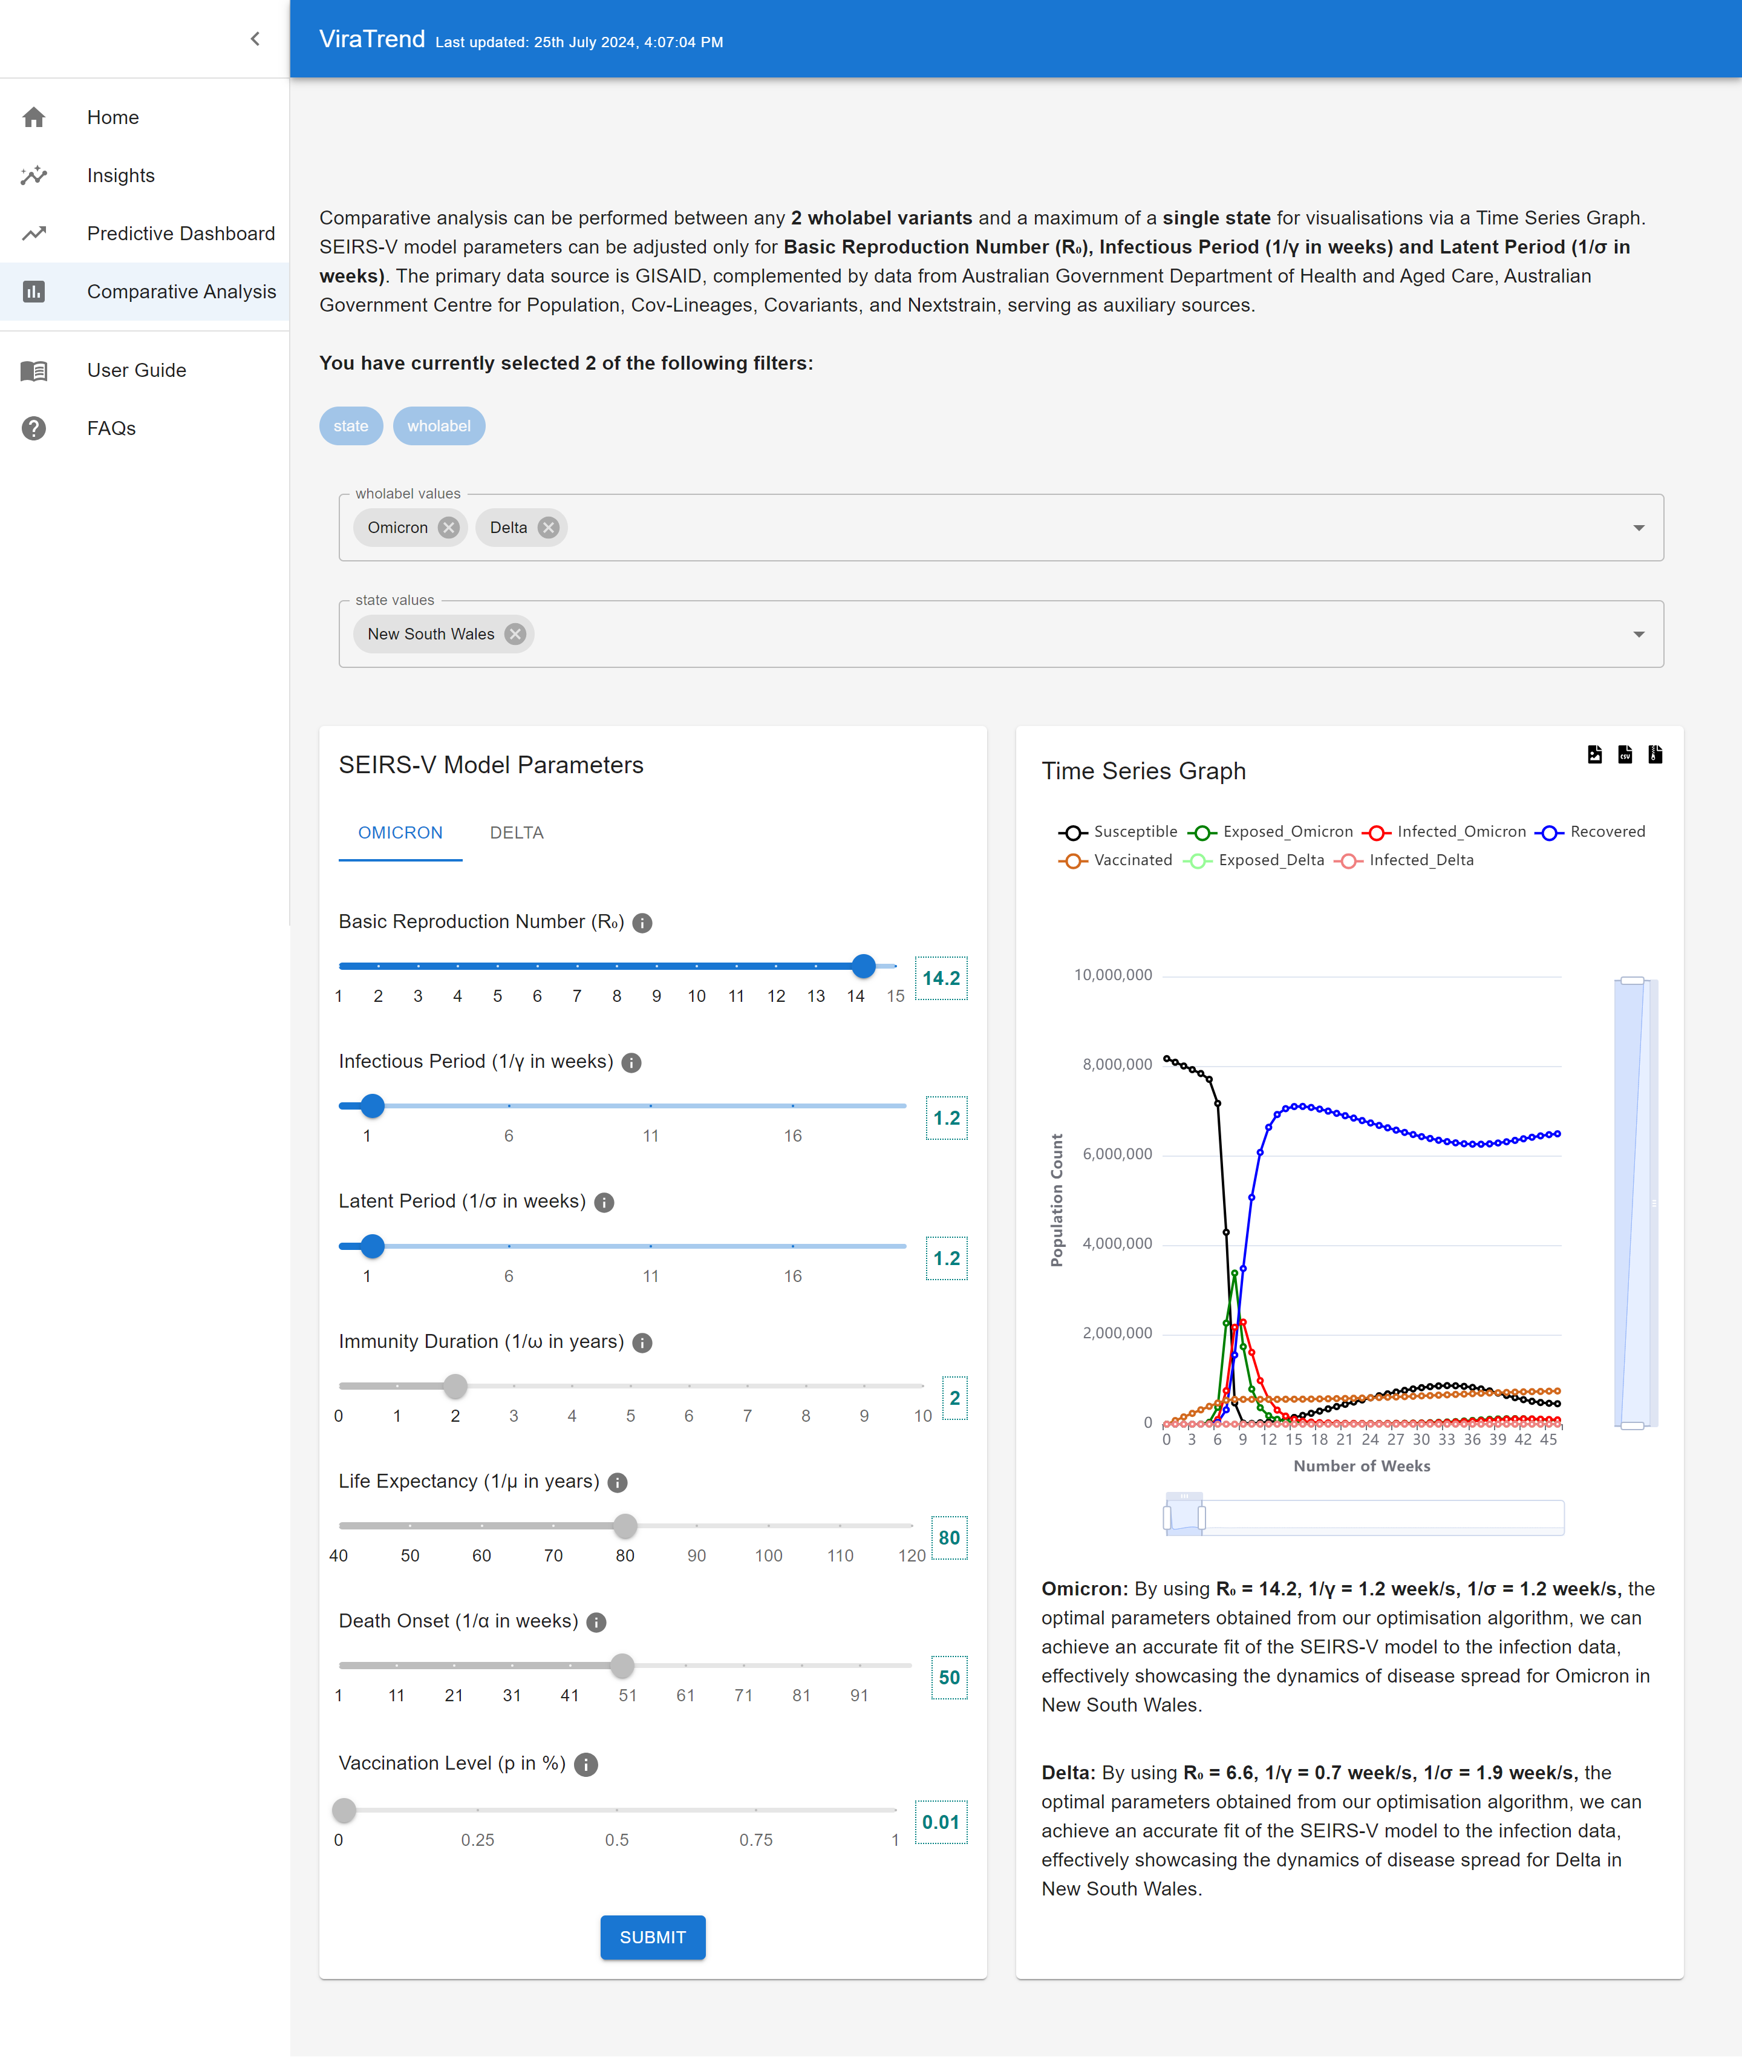Image resolution: width=1742 pixels, height=2057 pixels.
Task: Switch to the DELTA parameters tab
Action: [517, 832]
